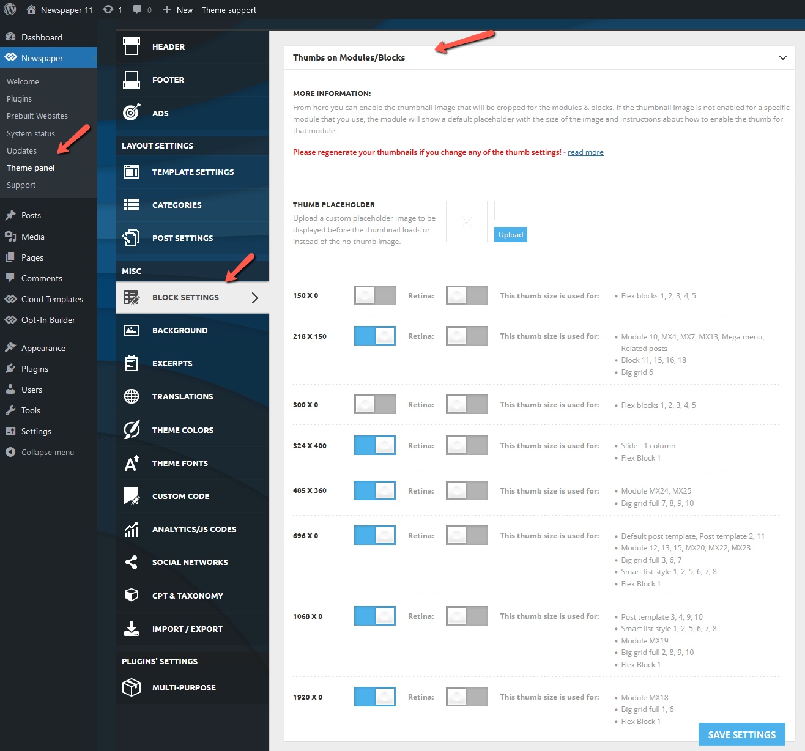This screenshot has height=751, width=805.
Task: Collapse the Thumbs on Modules/Blocks section chevron
Action: click(782, 57)
